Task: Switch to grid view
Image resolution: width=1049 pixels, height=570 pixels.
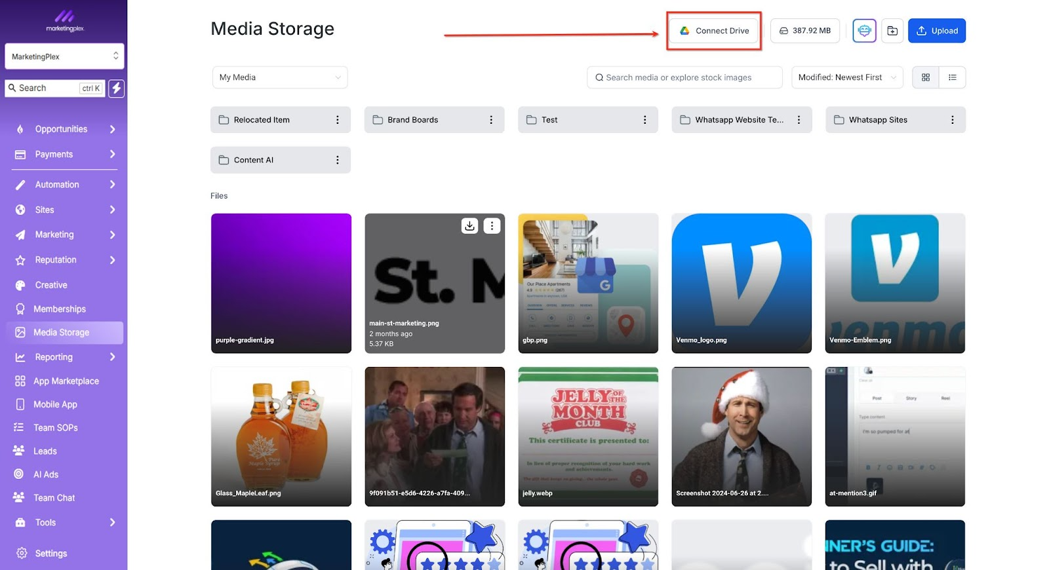Action: pos(926,77)
